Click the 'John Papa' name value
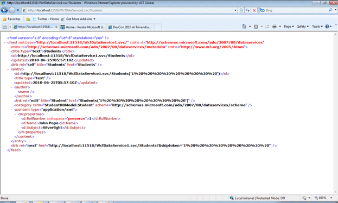 [x=48, y=123]
